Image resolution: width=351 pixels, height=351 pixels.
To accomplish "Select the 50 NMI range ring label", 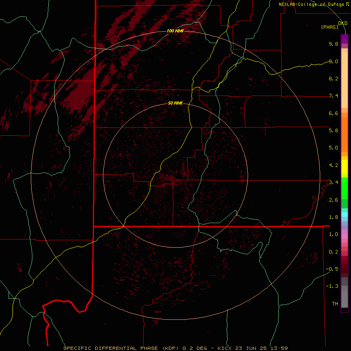I will [175, 103].
